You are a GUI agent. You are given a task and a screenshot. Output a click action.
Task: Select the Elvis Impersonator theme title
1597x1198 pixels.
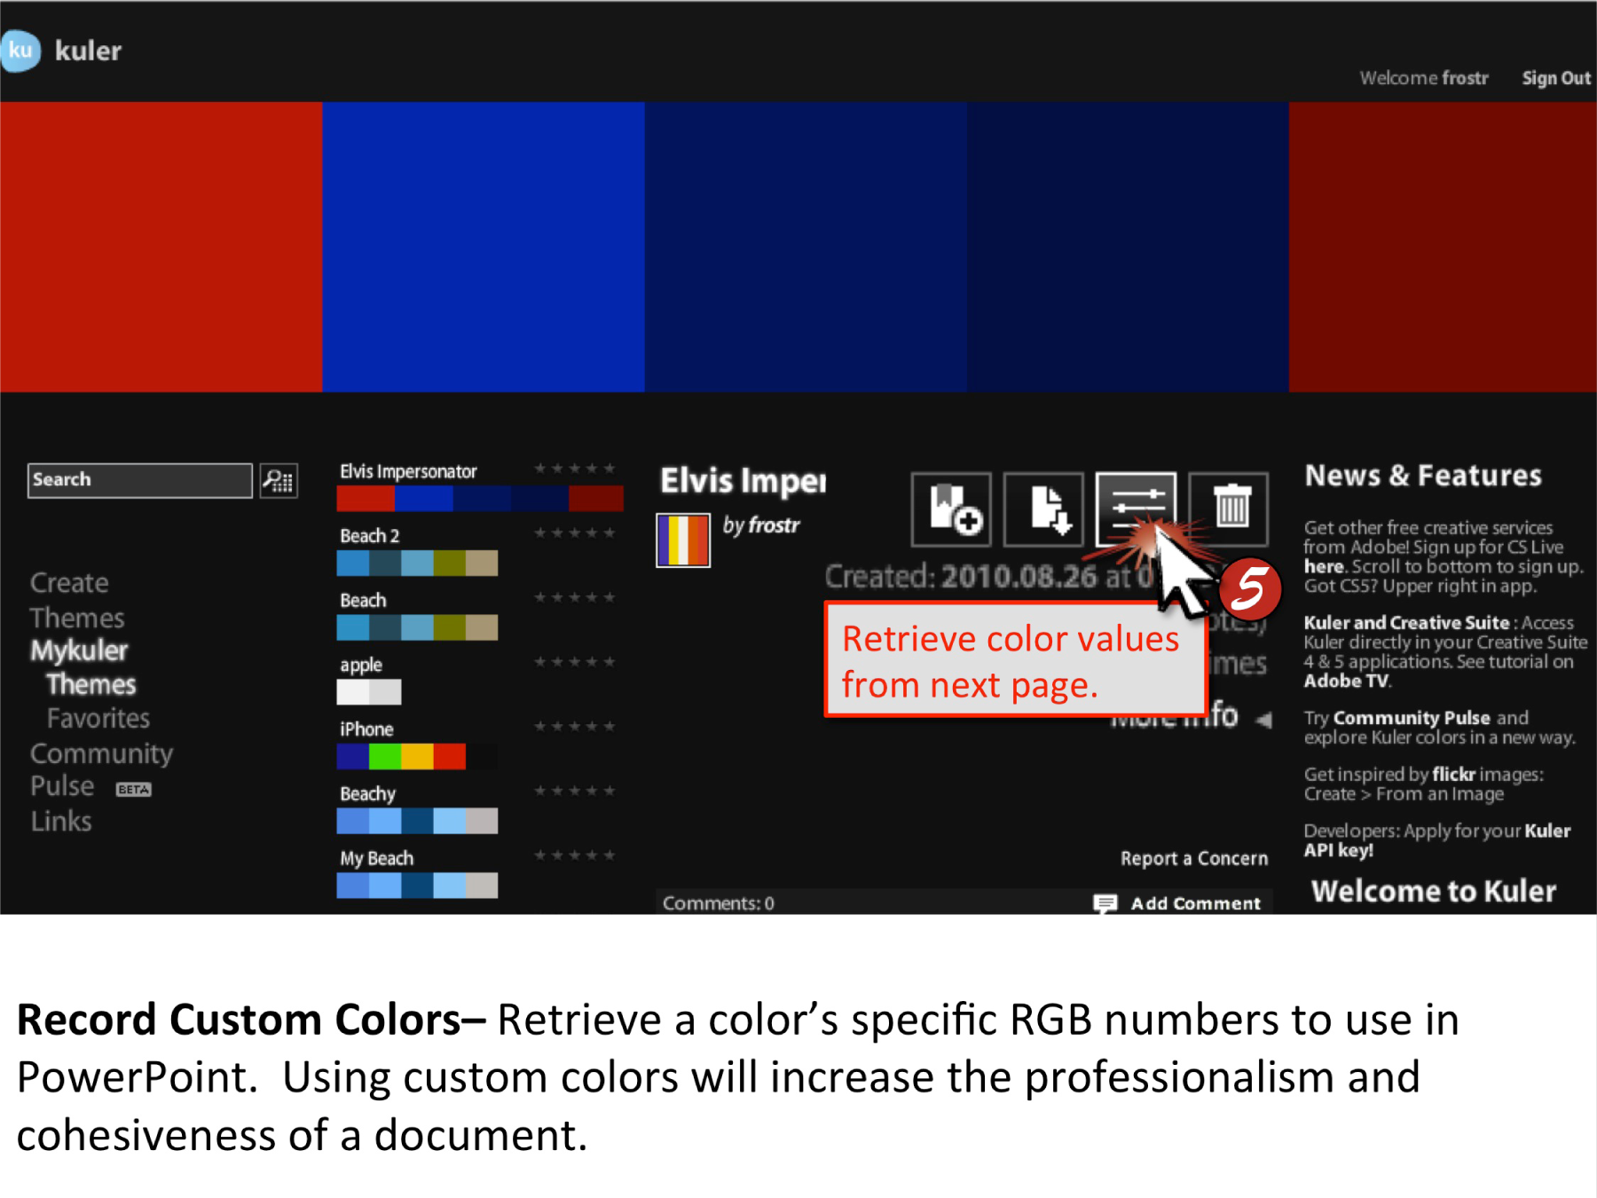pyautogui.click(x=408, y=471)
